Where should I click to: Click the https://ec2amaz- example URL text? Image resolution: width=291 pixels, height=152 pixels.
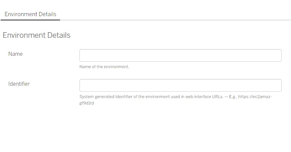(x=255, y=97)
